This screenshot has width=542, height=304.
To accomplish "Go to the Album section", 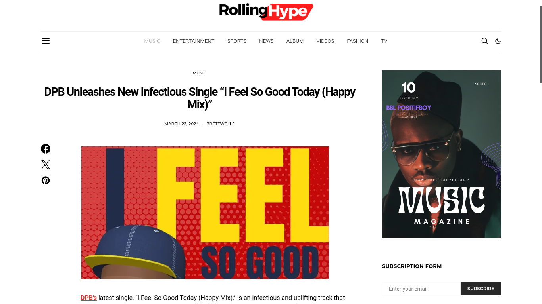I will coord(295,41).
